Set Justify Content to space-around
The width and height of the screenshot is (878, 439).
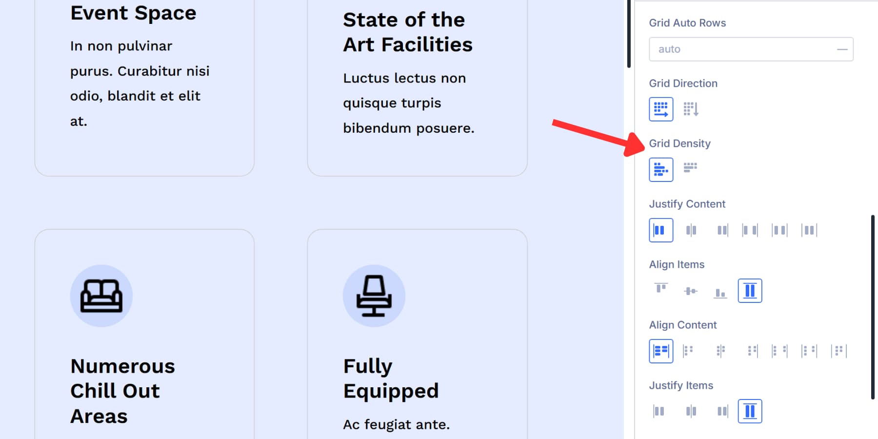point(779,230)
